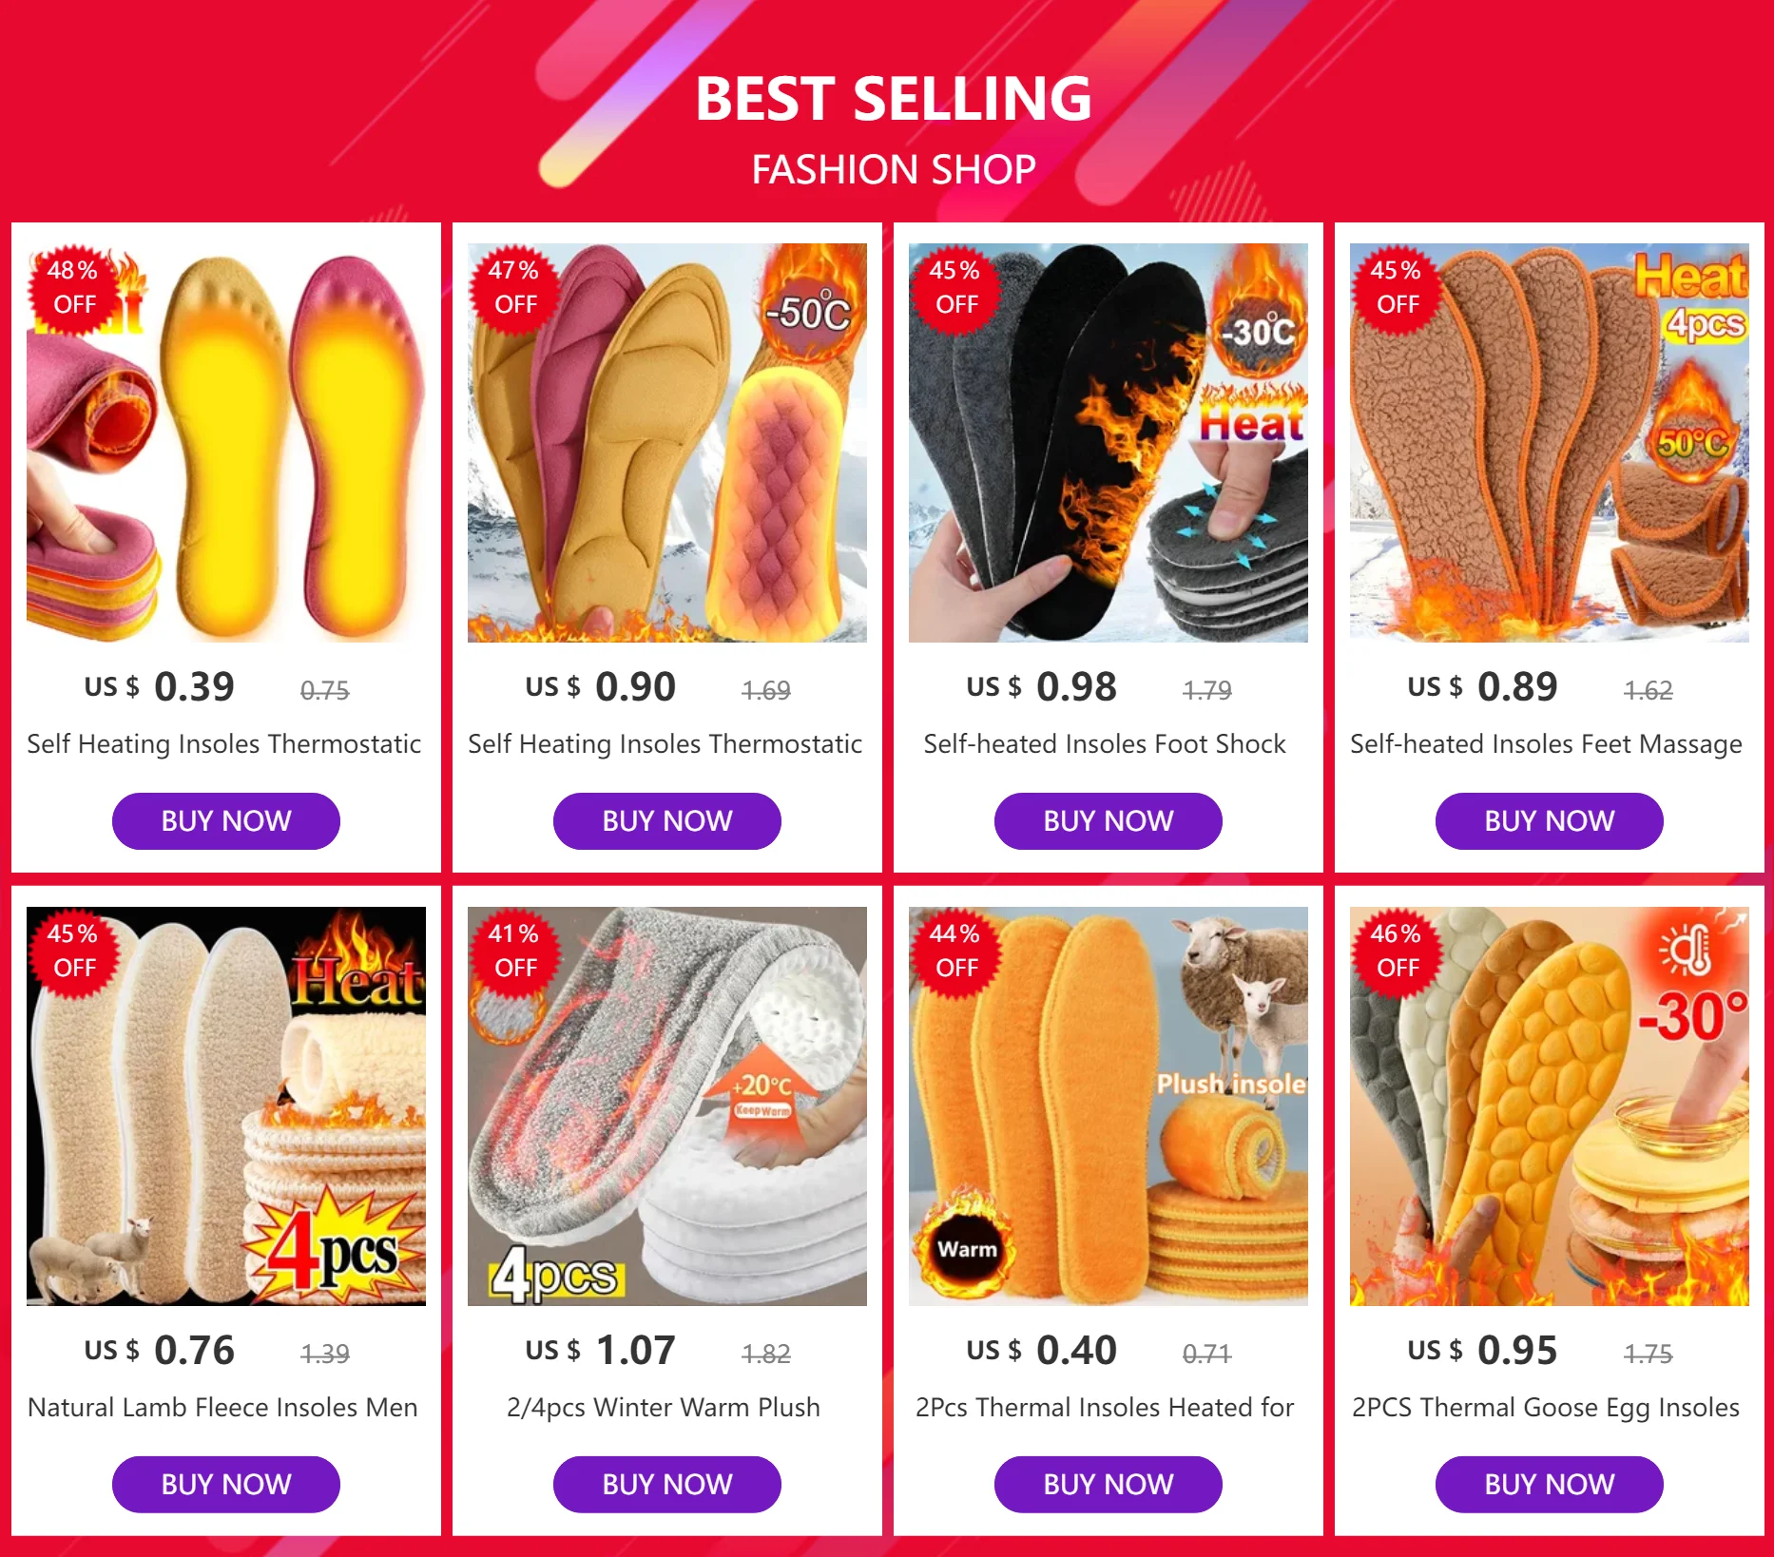Click the 45% OFF badge on Foot Shock insoles
This screenshot has width=1774, height=1557.
(x=955, y=288)
